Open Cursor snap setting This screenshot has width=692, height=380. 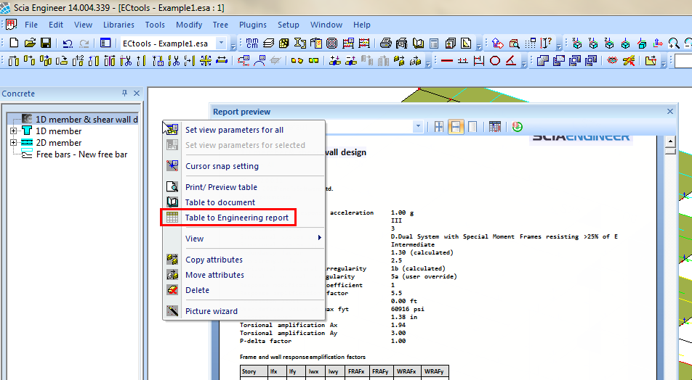(x=244, y=166)
